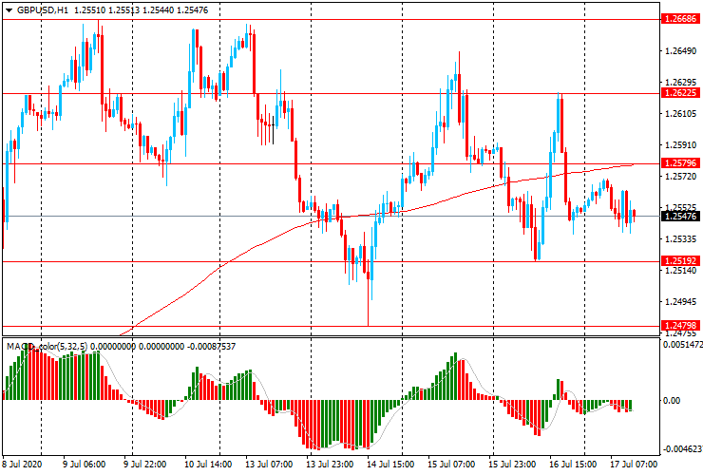Click the MACD scale value -0.004623

click(x=682, y=447)
